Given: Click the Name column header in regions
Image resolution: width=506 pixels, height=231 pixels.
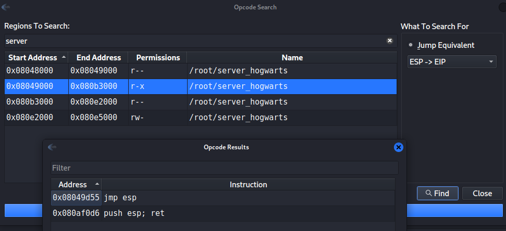Looking at the screenshot, I should [x=292, y=58].
